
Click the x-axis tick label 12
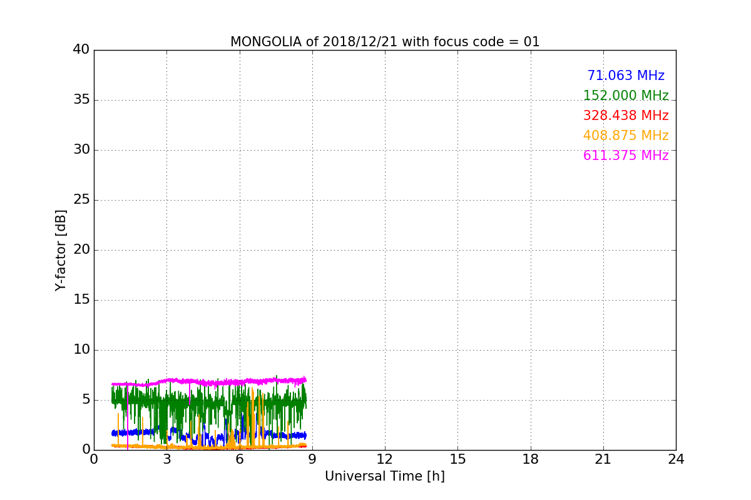(385, 459)
